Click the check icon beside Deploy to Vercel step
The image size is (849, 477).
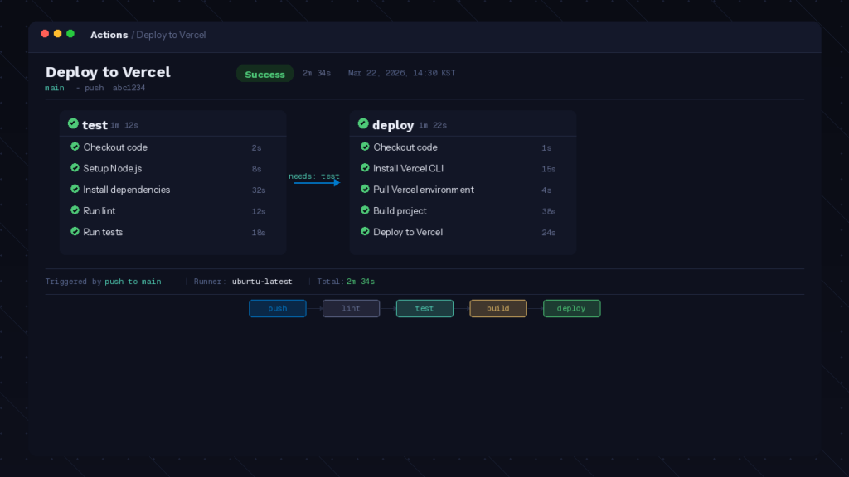(365, 232)
